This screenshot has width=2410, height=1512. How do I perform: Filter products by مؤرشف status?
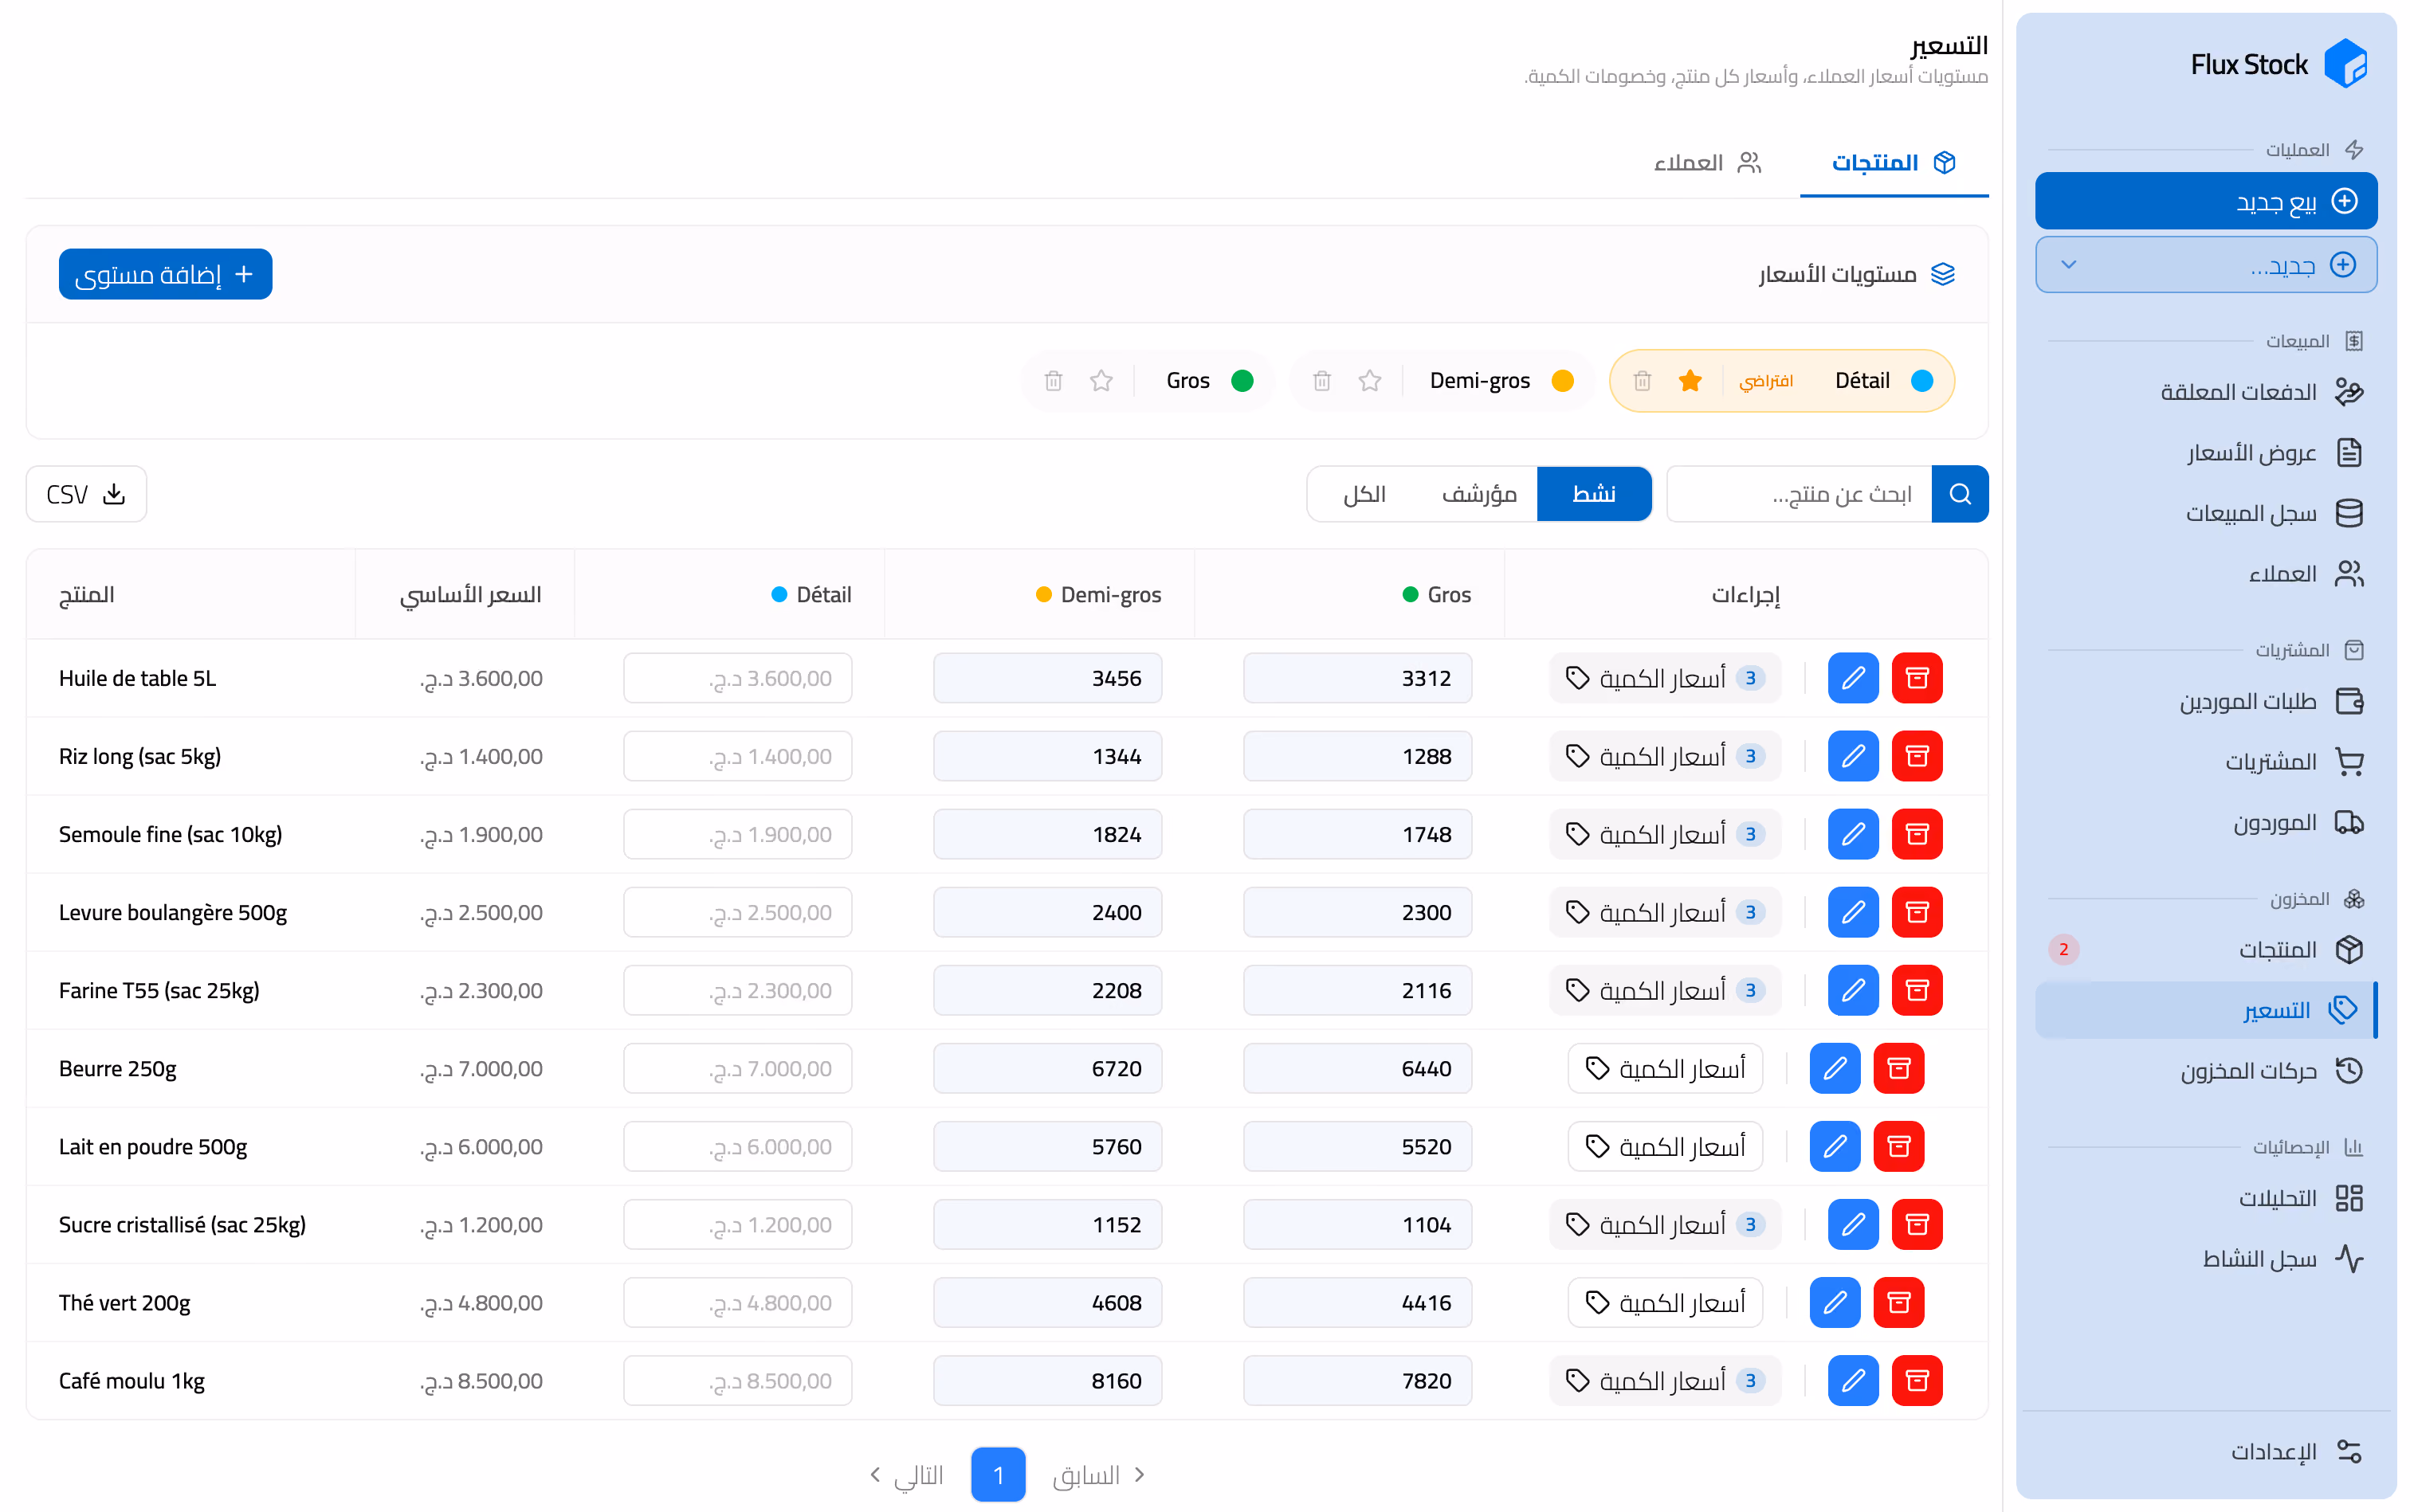pos(1478,494)
